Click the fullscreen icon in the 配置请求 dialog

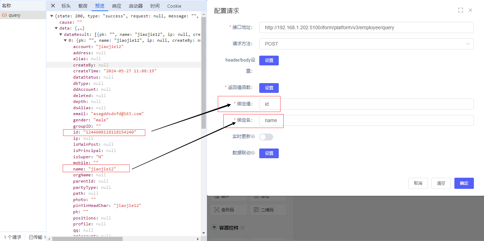tap(460, 10)
